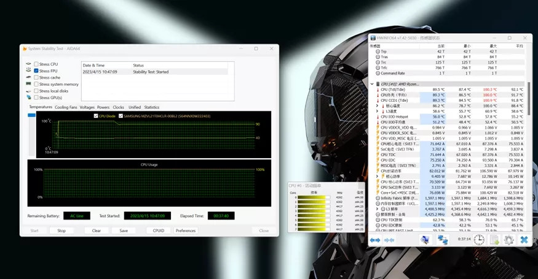Click the 最大 column header in HWiNFO

(x=493, y=46)
